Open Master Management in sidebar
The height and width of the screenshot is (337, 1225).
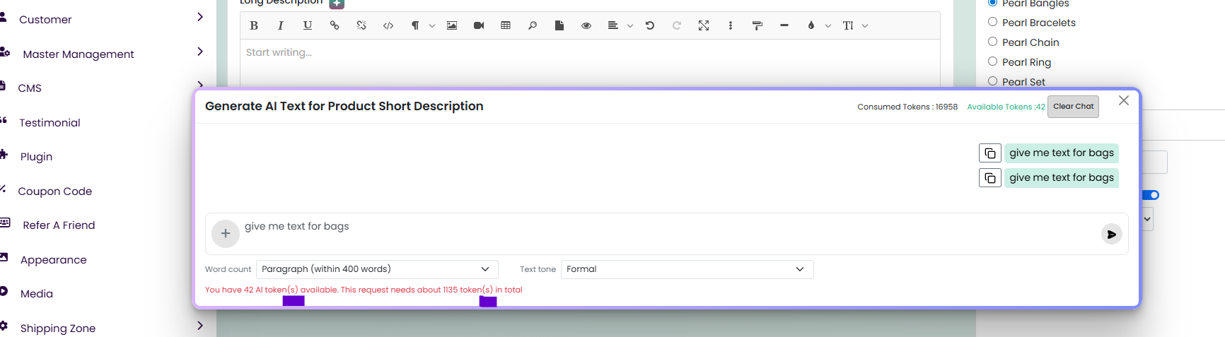point(79,54)
